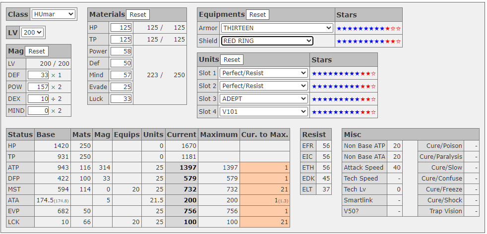Click the Cure/Paralysis label
The height and width of the screenshot is (234, 487).
point(441,157)
